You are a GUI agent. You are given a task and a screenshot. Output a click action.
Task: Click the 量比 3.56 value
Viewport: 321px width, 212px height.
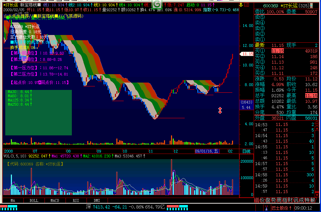point(312,107)
